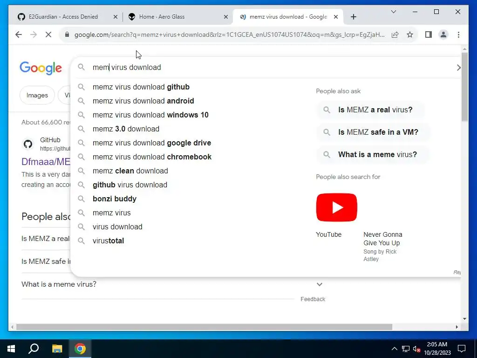Screen dimensions: 477x358
Task: Open Chrome three-dot menu
Action: point(458,34)
